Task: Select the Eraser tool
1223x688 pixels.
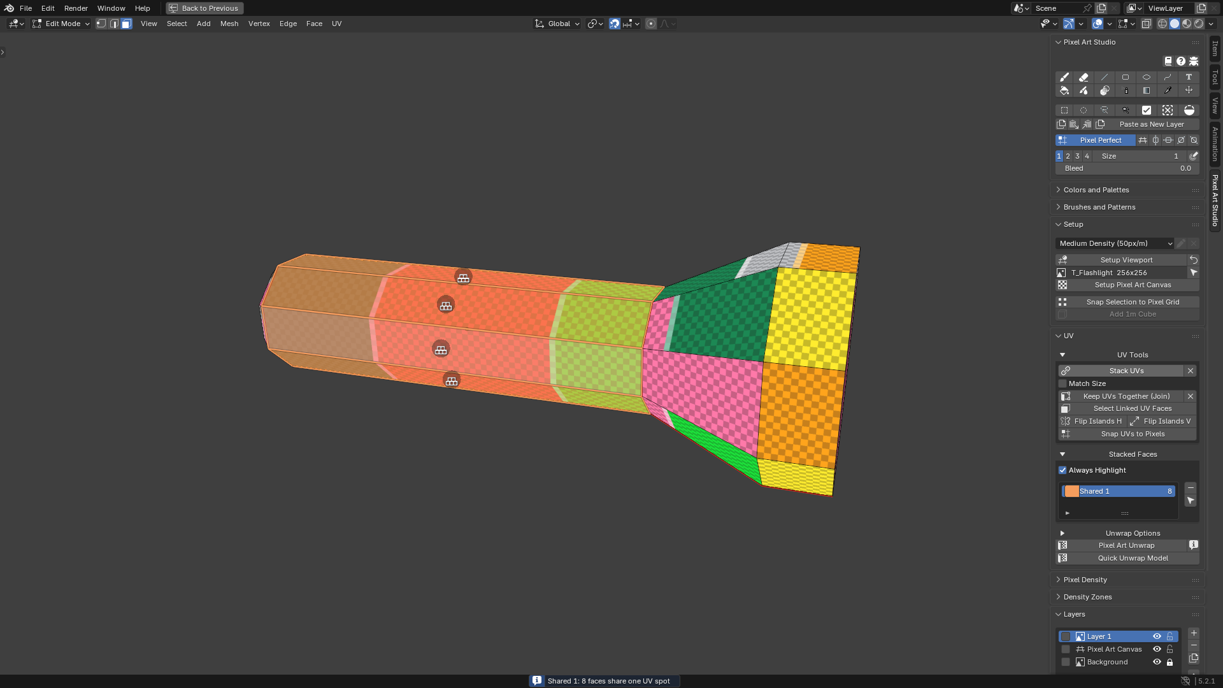Action: [x=1084, y=77]
